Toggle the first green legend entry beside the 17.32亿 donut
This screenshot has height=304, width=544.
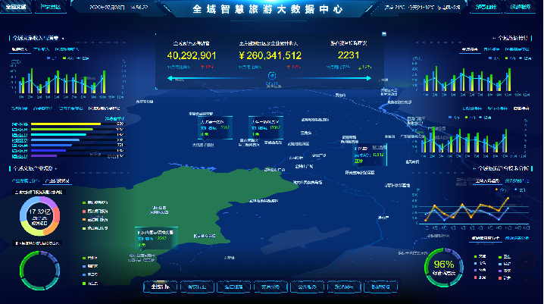pyautogui.click(x=85, y=202)
